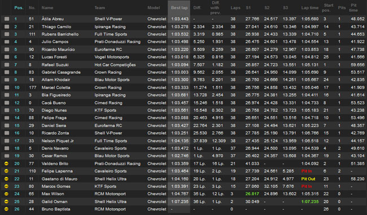Image resolution: width=367 pixels, height=215 pixels.
Task: Click the checkered flag icon beside Nelson Piquet Jr
Action: 7,141
